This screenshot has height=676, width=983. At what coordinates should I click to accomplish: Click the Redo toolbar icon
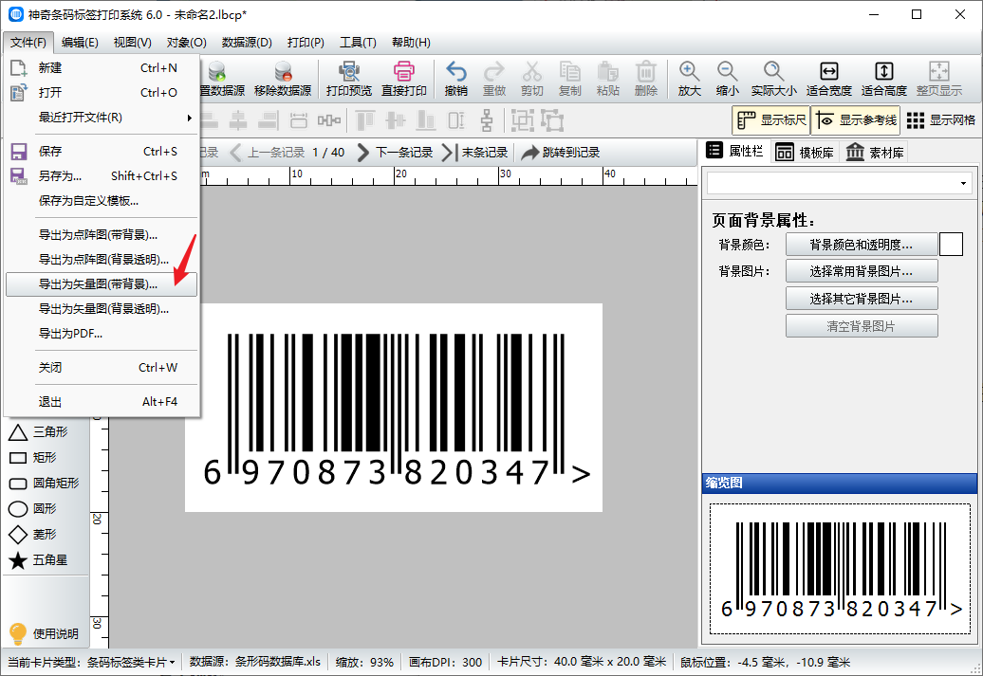(494, 79)
